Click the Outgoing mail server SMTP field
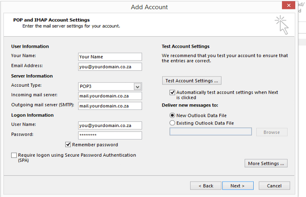 coord(110,106)
